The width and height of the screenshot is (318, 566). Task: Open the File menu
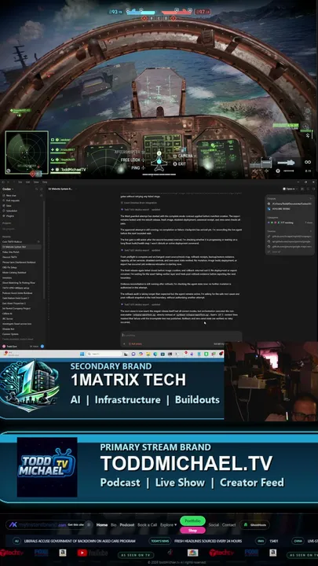point(20,182)
